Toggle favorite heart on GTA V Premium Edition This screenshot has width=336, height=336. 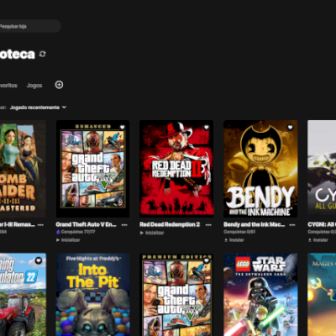click(207, 260)
